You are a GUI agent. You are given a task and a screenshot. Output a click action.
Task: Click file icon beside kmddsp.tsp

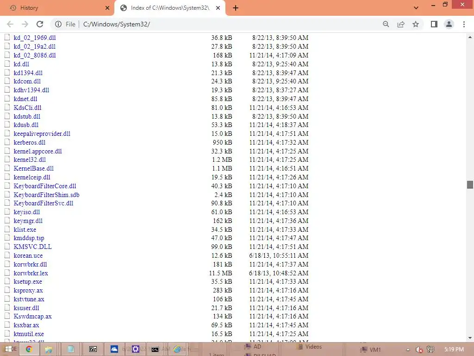point(7,238)
